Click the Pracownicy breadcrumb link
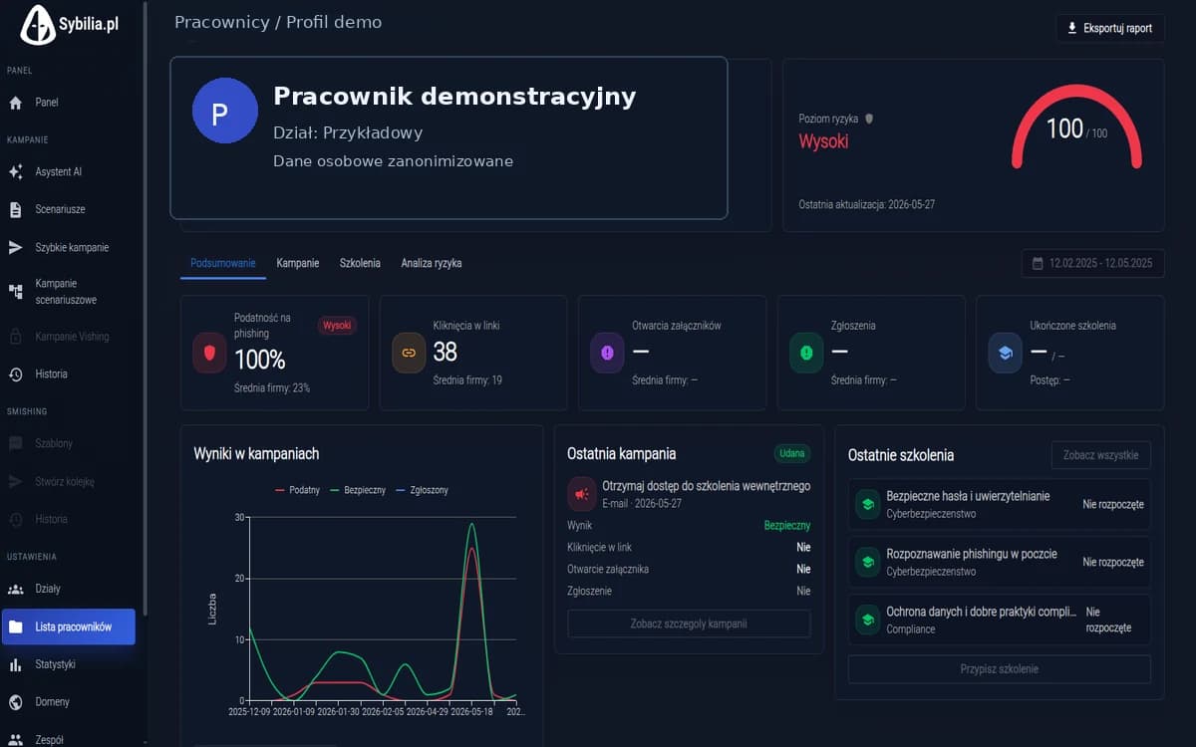The height and width of the screenshot is (747, 1196). (x=221, y=23)
